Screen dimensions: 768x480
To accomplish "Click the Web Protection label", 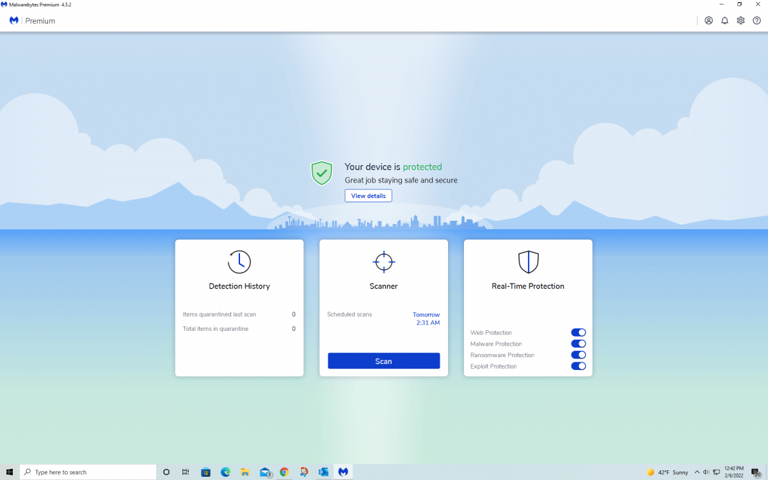I will point(492,333).
